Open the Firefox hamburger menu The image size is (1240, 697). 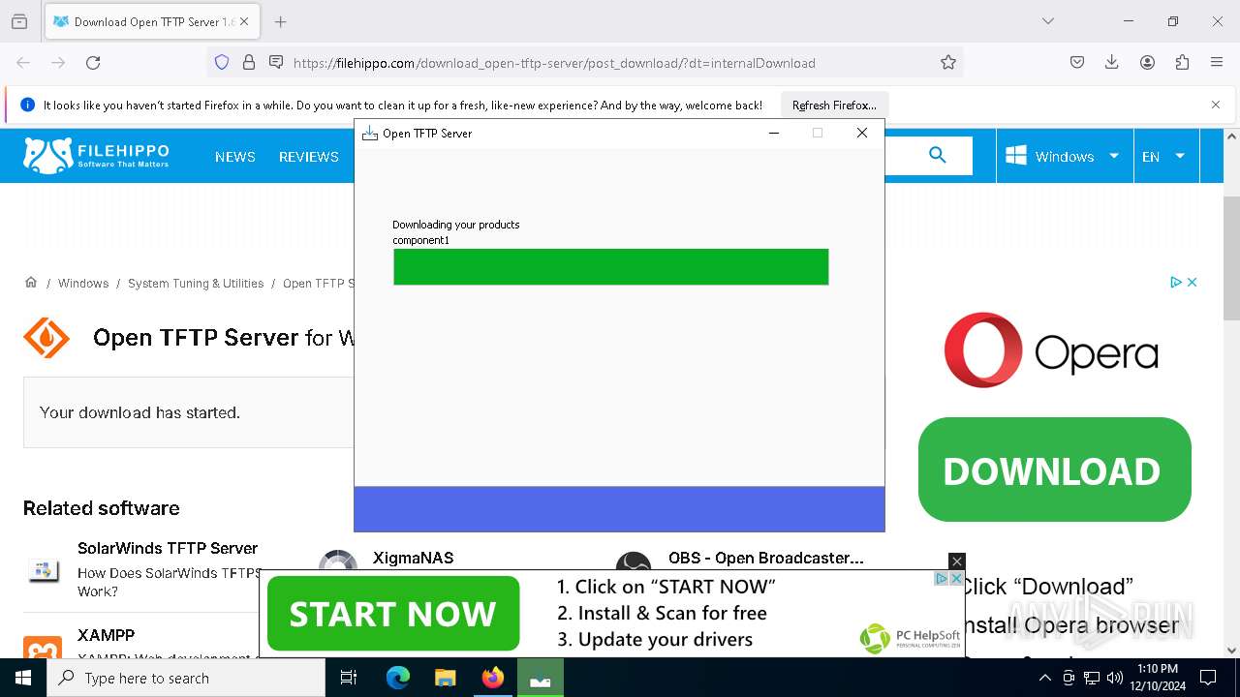tap(1217, 63)
